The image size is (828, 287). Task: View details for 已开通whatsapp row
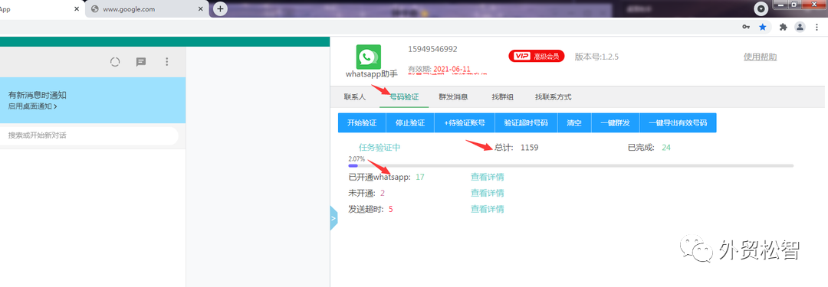tap(488, 177)
